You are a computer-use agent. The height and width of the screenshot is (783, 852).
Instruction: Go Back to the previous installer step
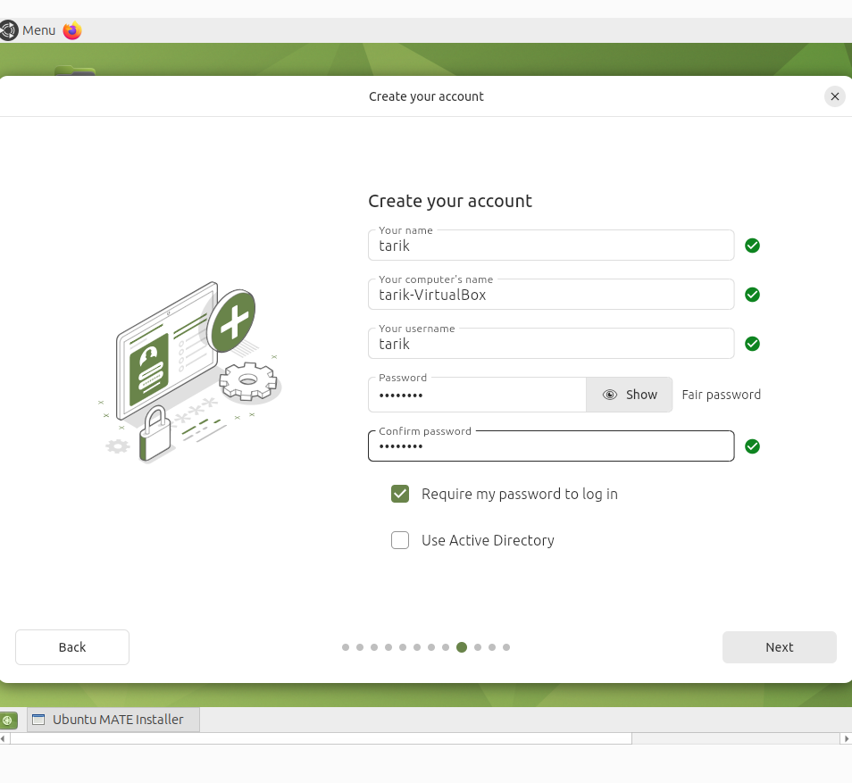coord(72,647)
